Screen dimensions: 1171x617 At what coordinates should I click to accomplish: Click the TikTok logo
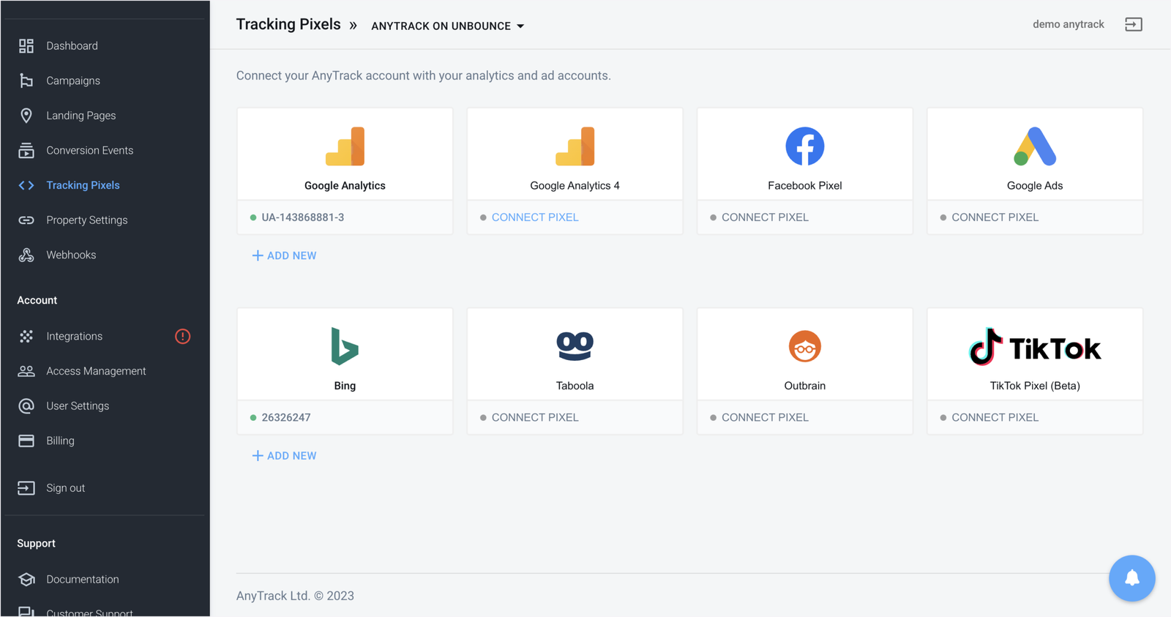[x=1034, y=348]
